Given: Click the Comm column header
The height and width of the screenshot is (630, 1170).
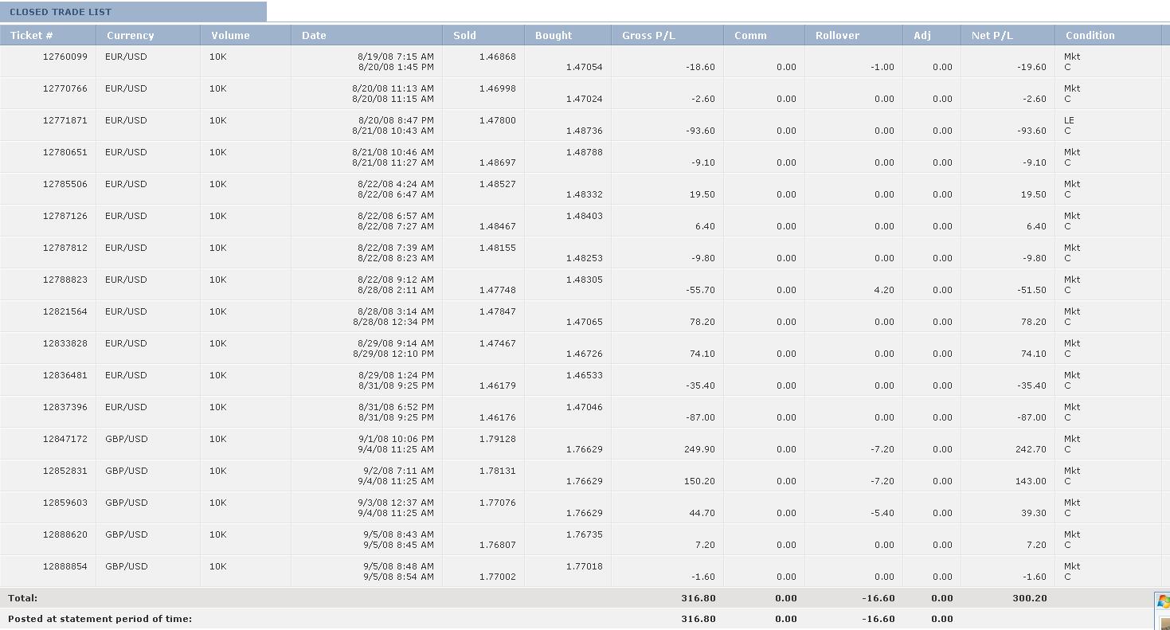Looking at the screenshot, I should coord(765,35).
